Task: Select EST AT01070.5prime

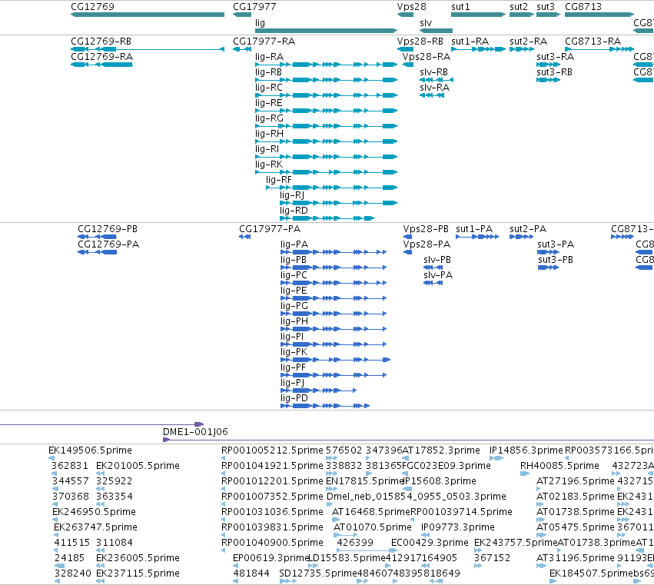Action: pos(345,535)
